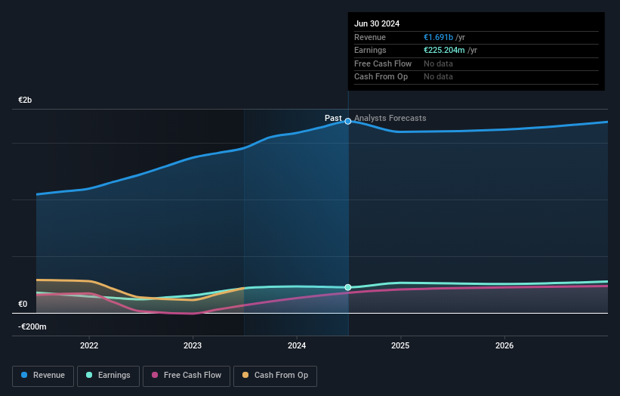Click the €225.204m earnings value
Screen dimensions: 620x396
click(x=444, y=50)
